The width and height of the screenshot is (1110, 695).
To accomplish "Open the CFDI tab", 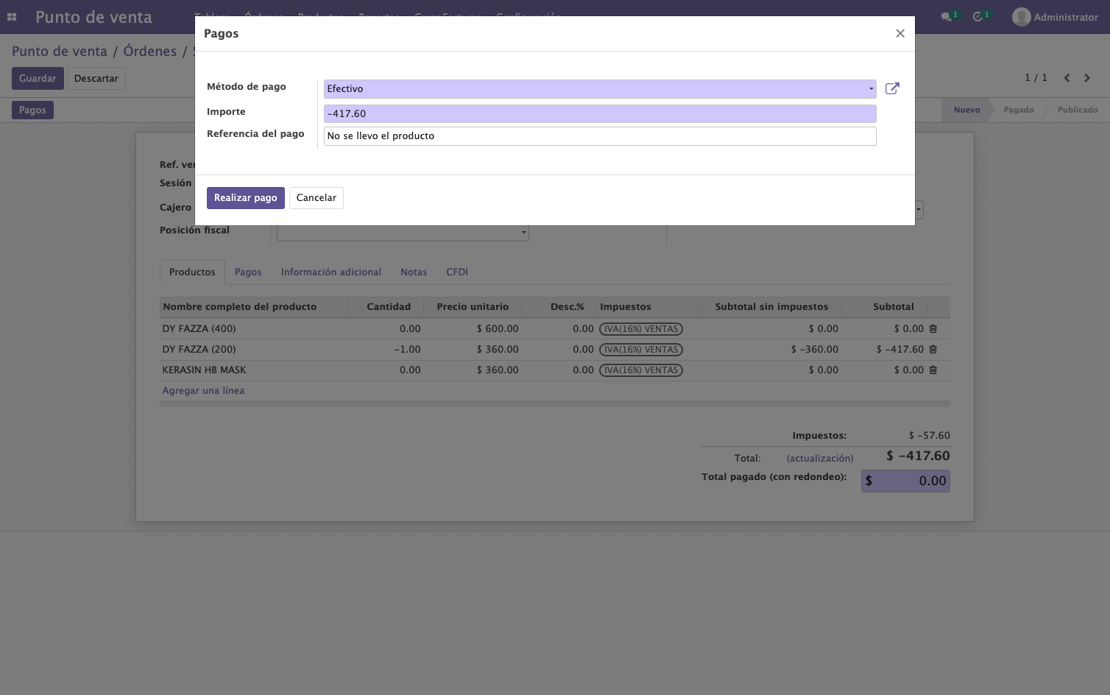I will pos(457,272).
